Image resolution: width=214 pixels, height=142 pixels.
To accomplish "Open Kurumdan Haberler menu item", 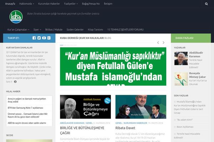I will tap(49, 4).
